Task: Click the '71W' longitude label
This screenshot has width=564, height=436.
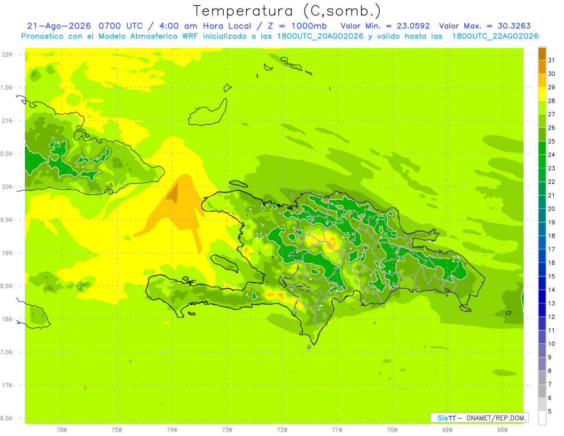Action: (337, 430)
